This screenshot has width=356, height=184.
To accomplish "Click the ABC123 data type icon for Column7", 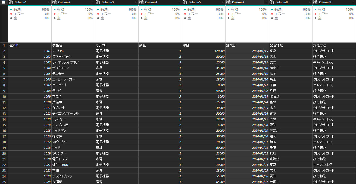I will (x=228, y=2).
